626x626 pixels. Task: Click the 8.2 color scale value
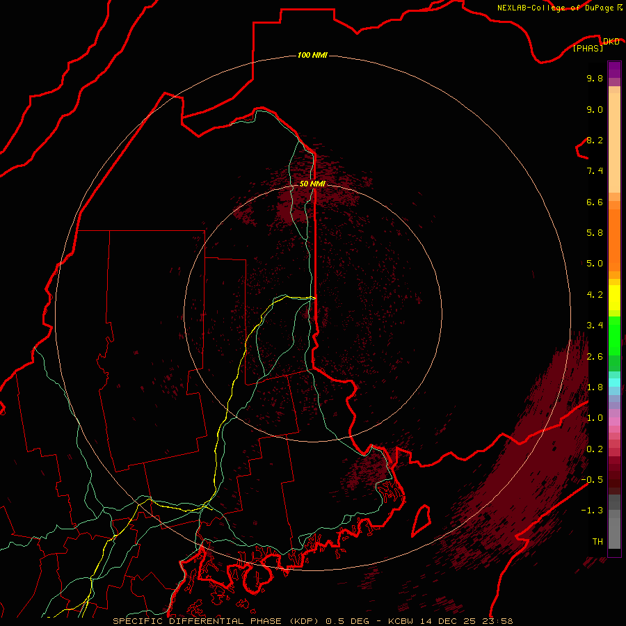click(595, 140)
